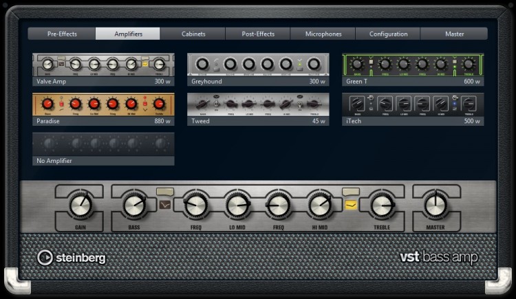
Task: Open the Post-Effects tab
Action: [x=258, y=34]
